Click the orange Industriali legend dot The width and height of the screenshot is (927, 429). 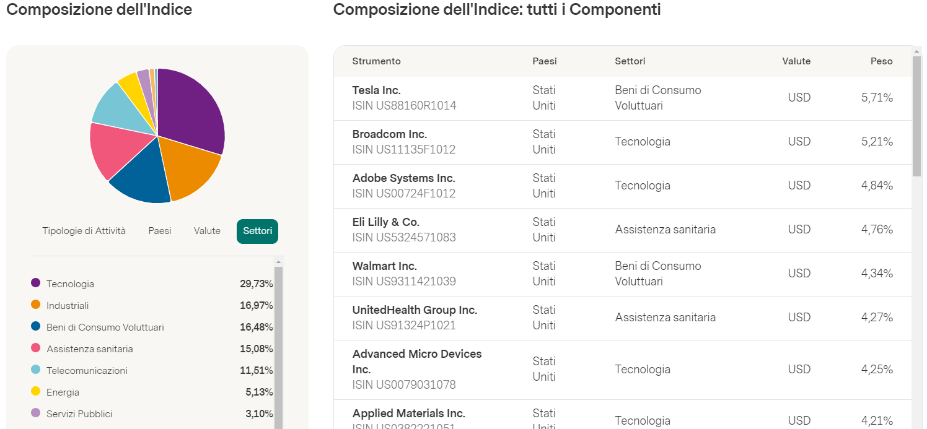36,305
